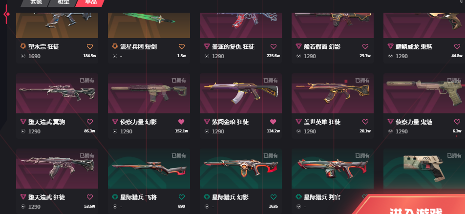The image size is (465, 214).
Task: Favorite the 塑水宗 狂徒 skin heart
Action: 90,46
